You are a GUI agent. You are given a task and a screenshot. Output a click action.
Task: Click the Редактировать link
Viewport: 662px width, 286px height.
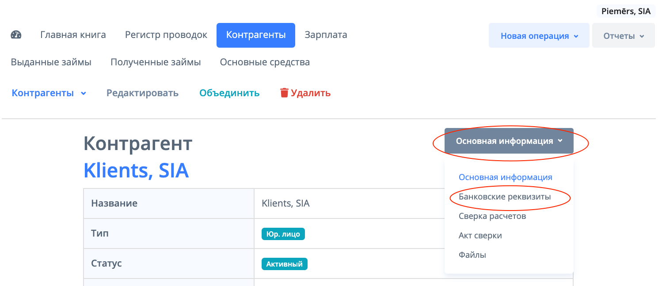(142, 93)
